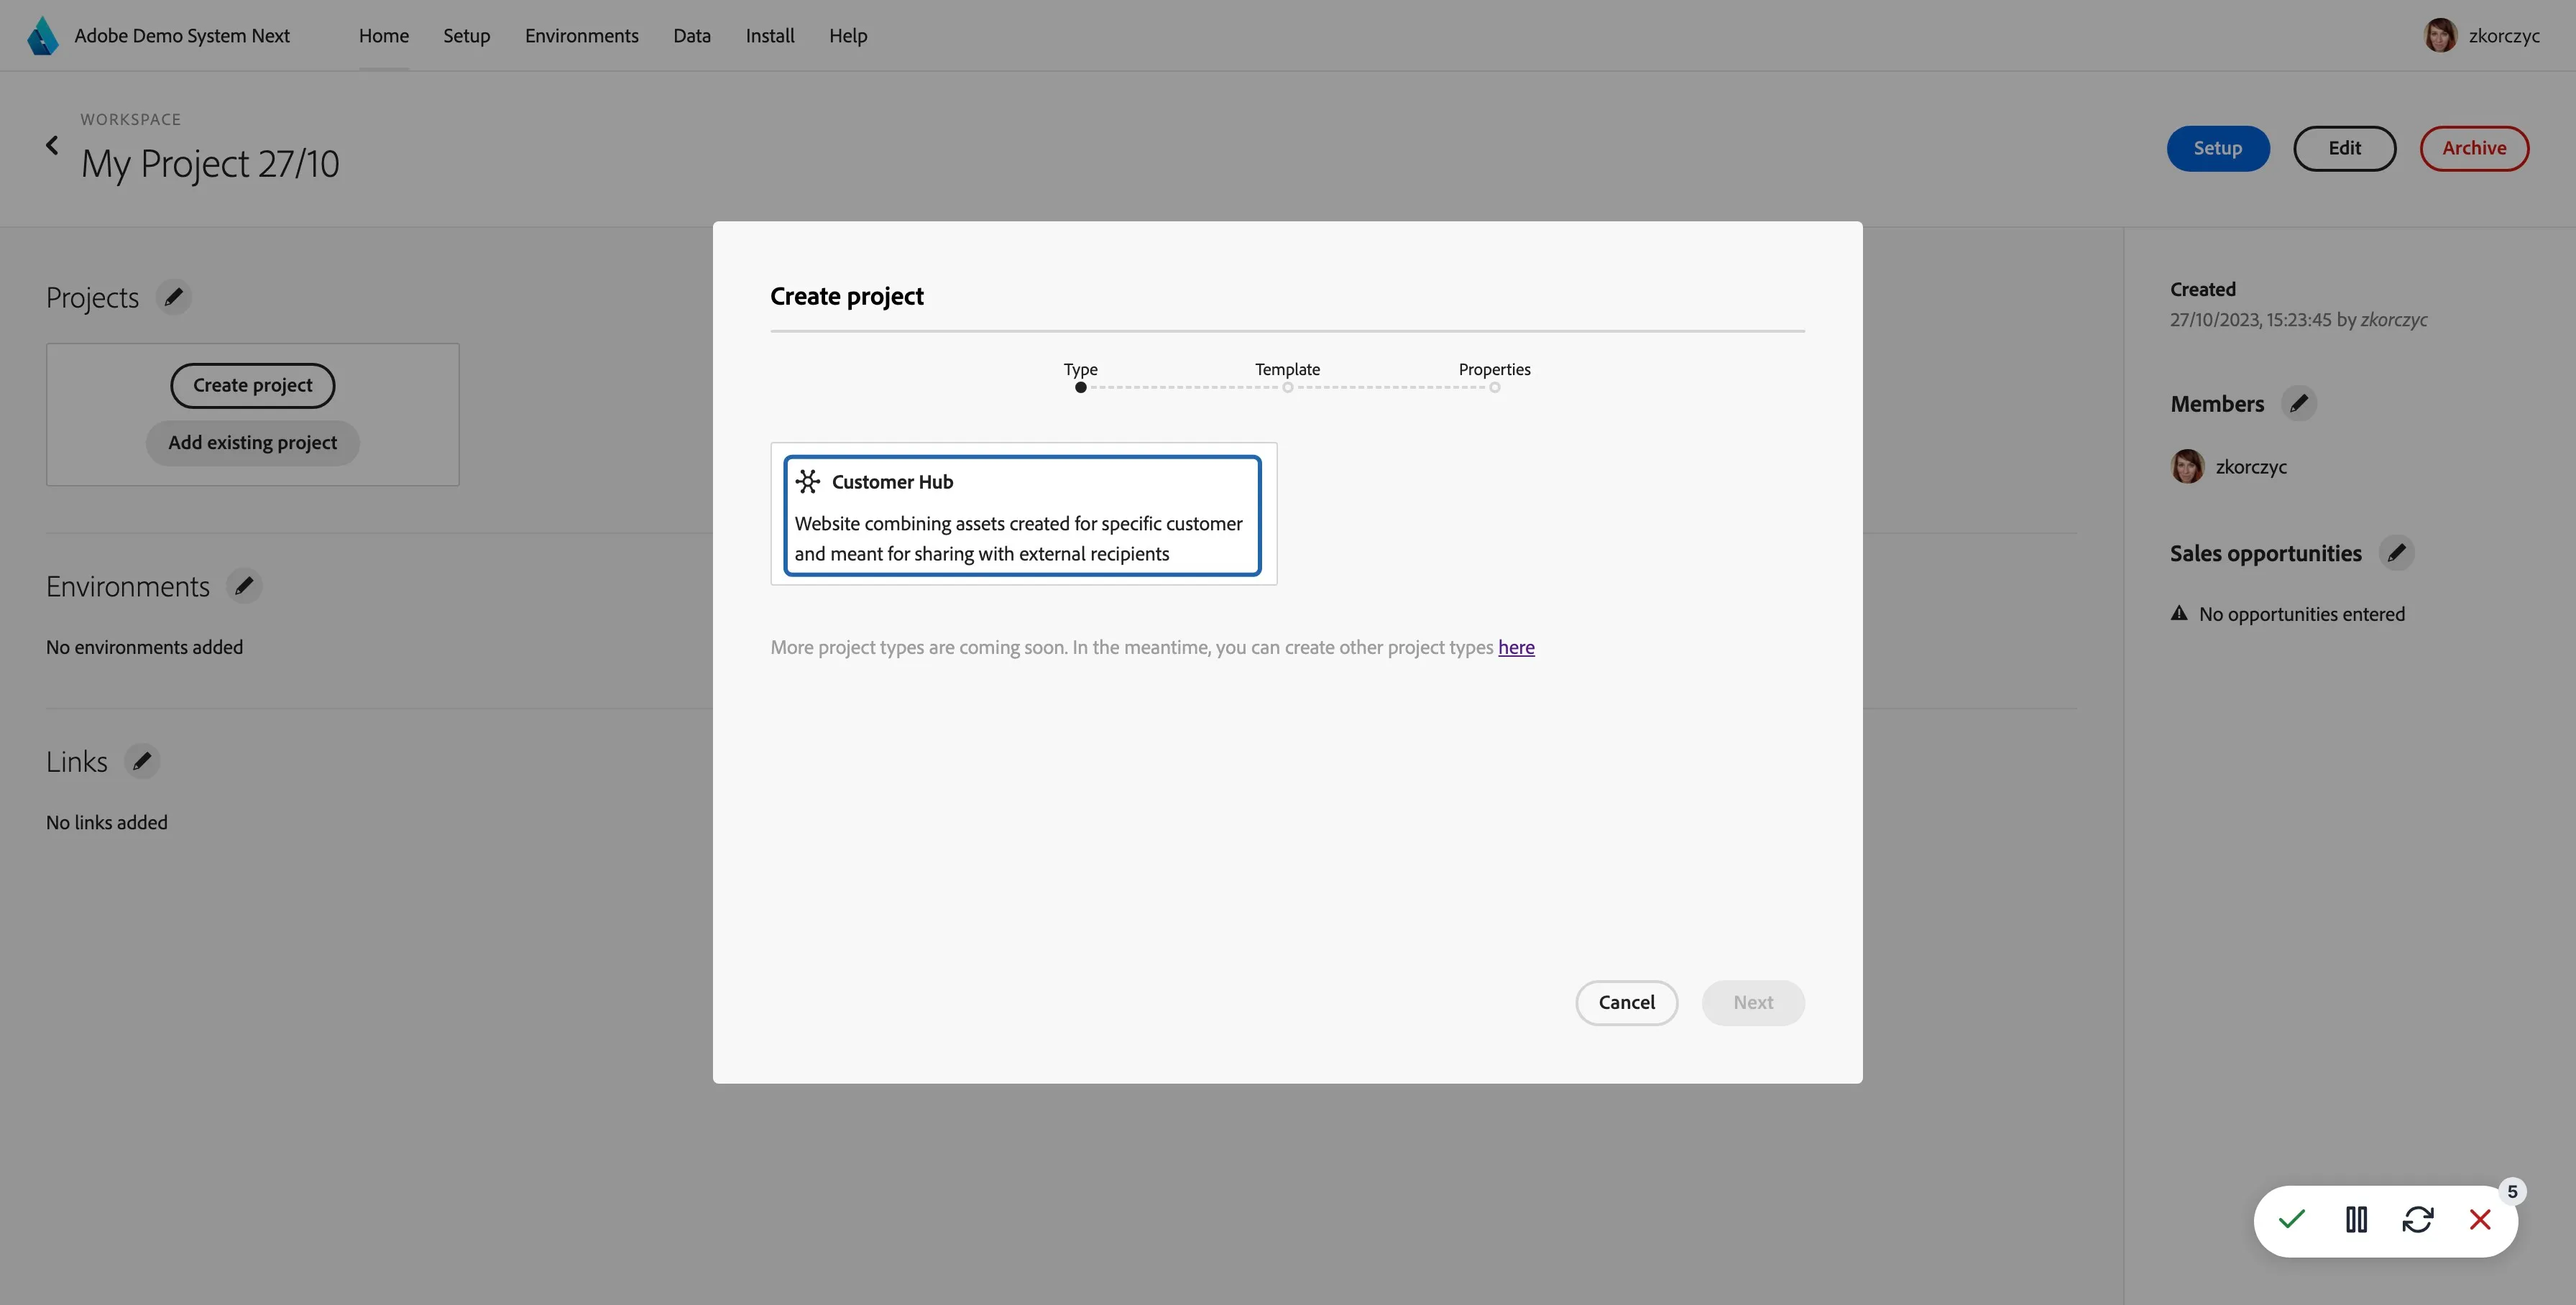Viewport: 2576px width, 1305px height.
Task: Click the Archive workspace button
Action: coord(2474,148)
